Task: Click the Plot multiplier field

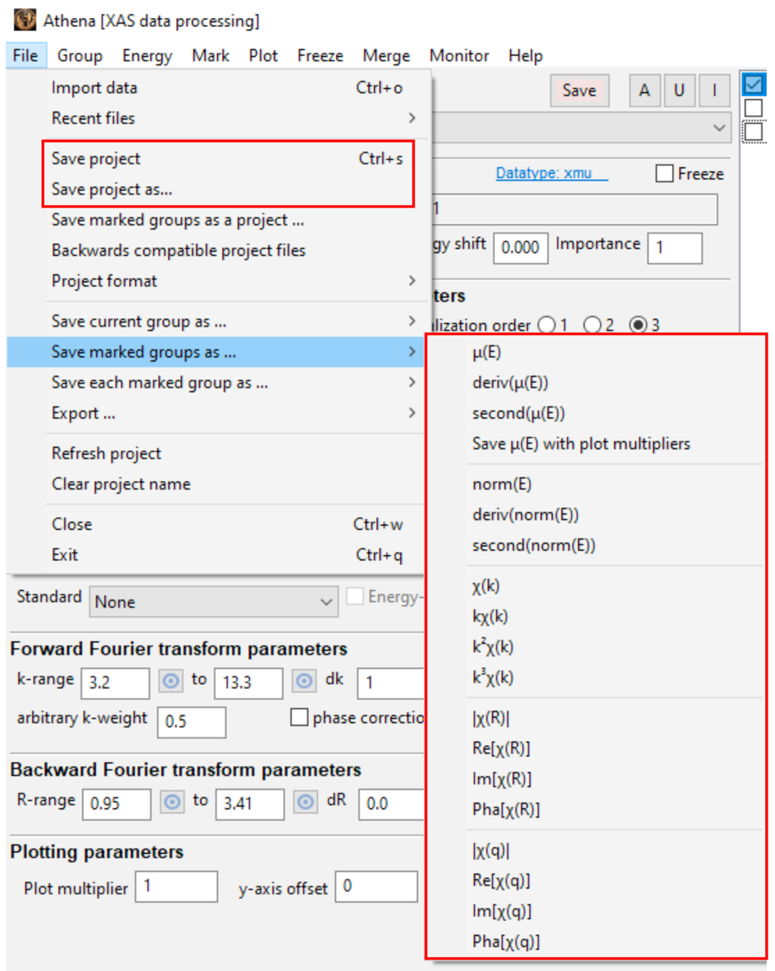Action: click(176, 887)
